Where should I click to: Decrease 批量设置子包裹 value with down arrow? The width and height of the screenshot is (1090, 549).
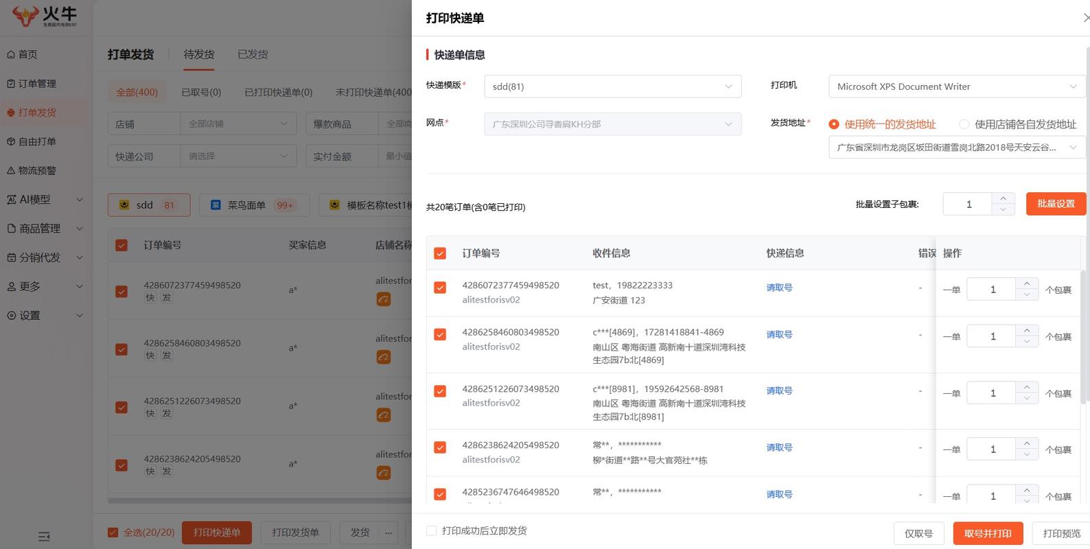(1003, 209)
